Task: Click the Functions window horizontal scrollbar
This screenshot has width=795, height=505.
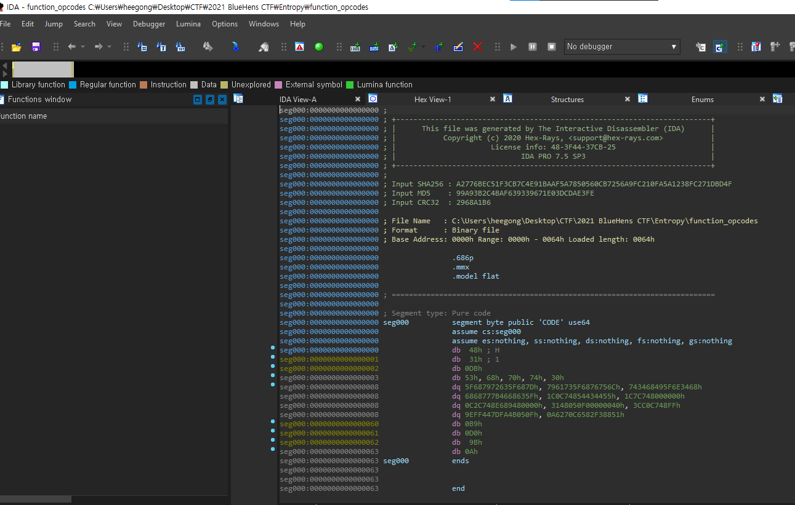Action: (x=36, y=499)
